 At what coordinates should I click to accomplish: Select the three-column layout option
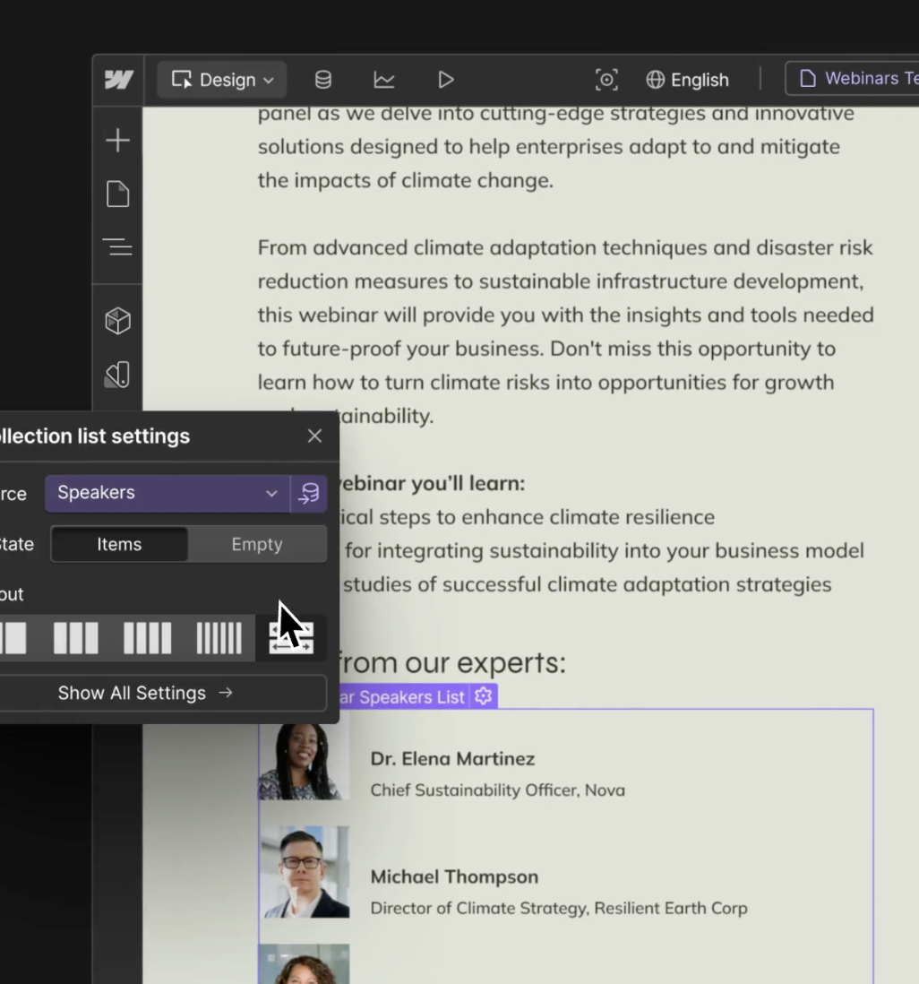[76, 638]
